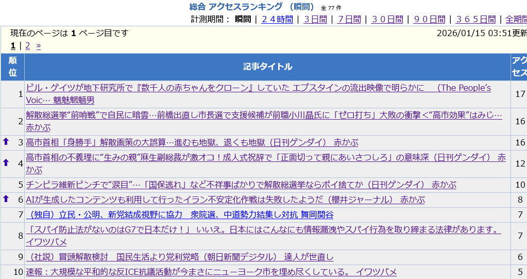Open the スパイ防止法 G7 article

263,230
